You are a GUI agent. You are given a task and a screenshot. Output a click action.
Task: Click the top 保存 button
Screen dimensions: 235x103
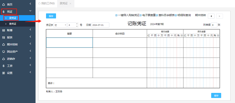tap(51, 16)
